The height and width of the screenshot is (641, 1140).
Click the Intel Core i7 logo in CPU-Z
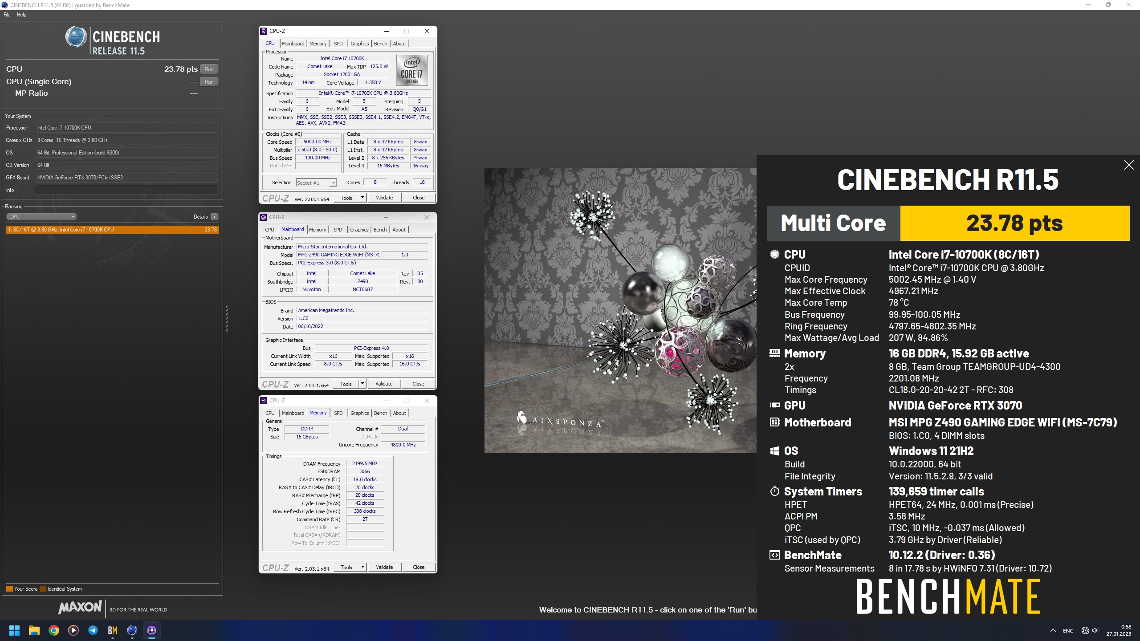pos(411,70)
